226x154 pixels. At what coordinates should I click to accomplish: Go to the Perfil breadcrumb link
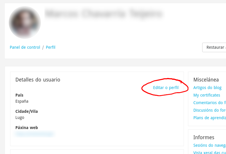click(x=50, y=47)
